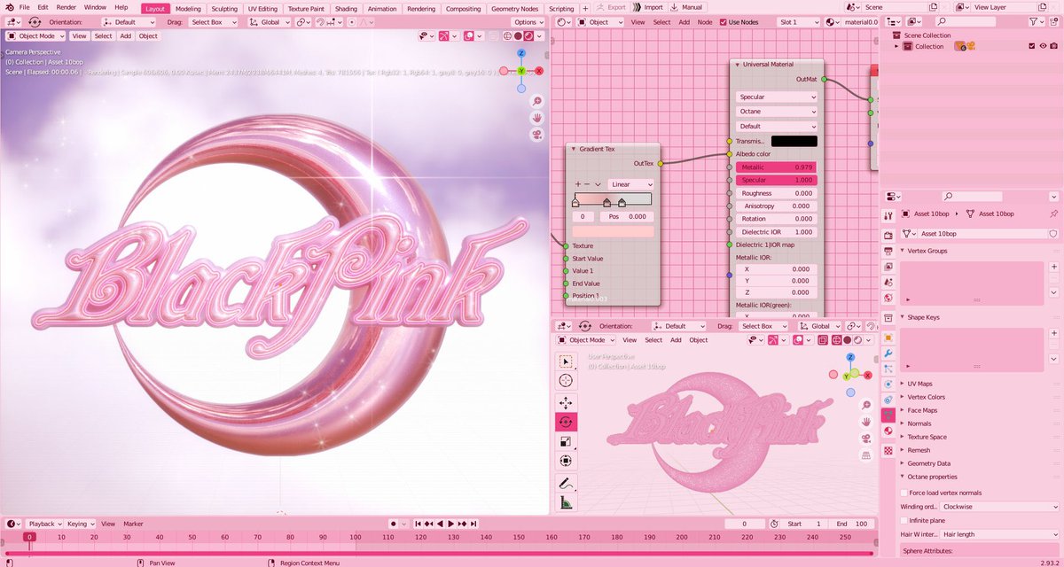Click pan hand icon in camera viewport
Viewport: 1064px width, 567px height.
537,118
